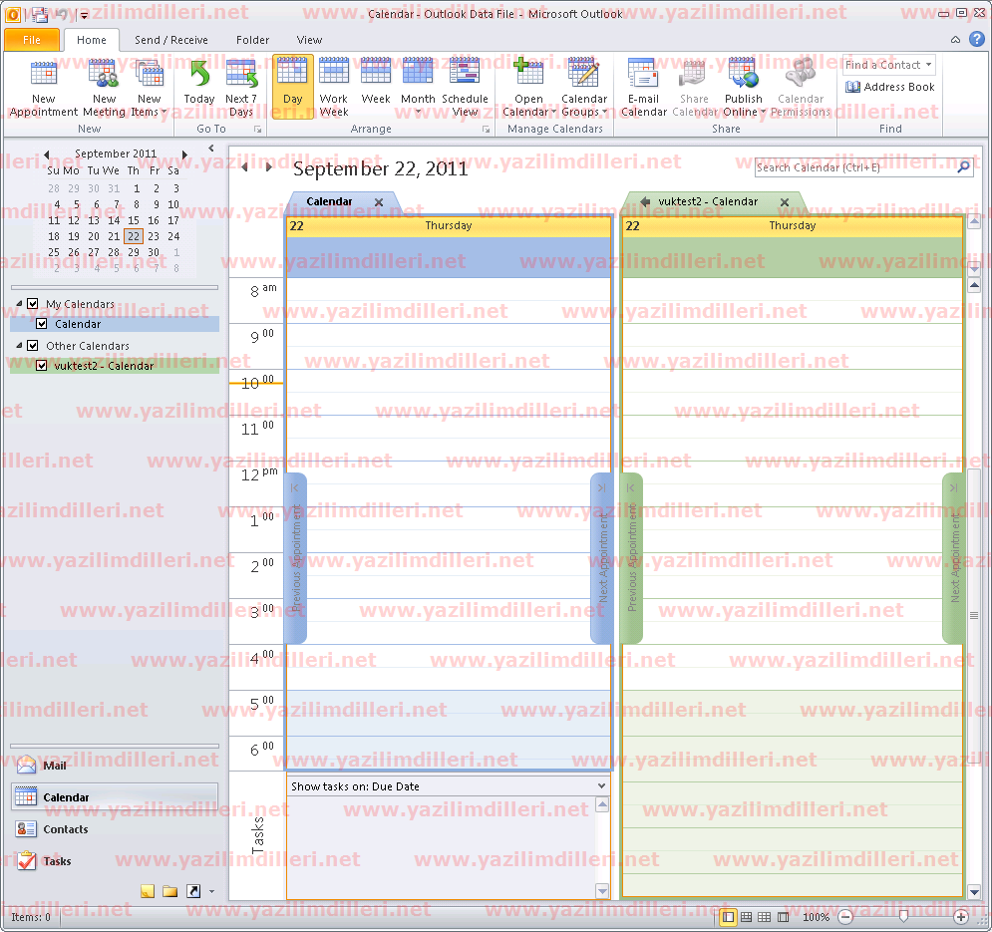Click the Search Calendar magnifier icon
Image resolution: width=992 pixels, height=932 pixels.
[x=964, y=167]
